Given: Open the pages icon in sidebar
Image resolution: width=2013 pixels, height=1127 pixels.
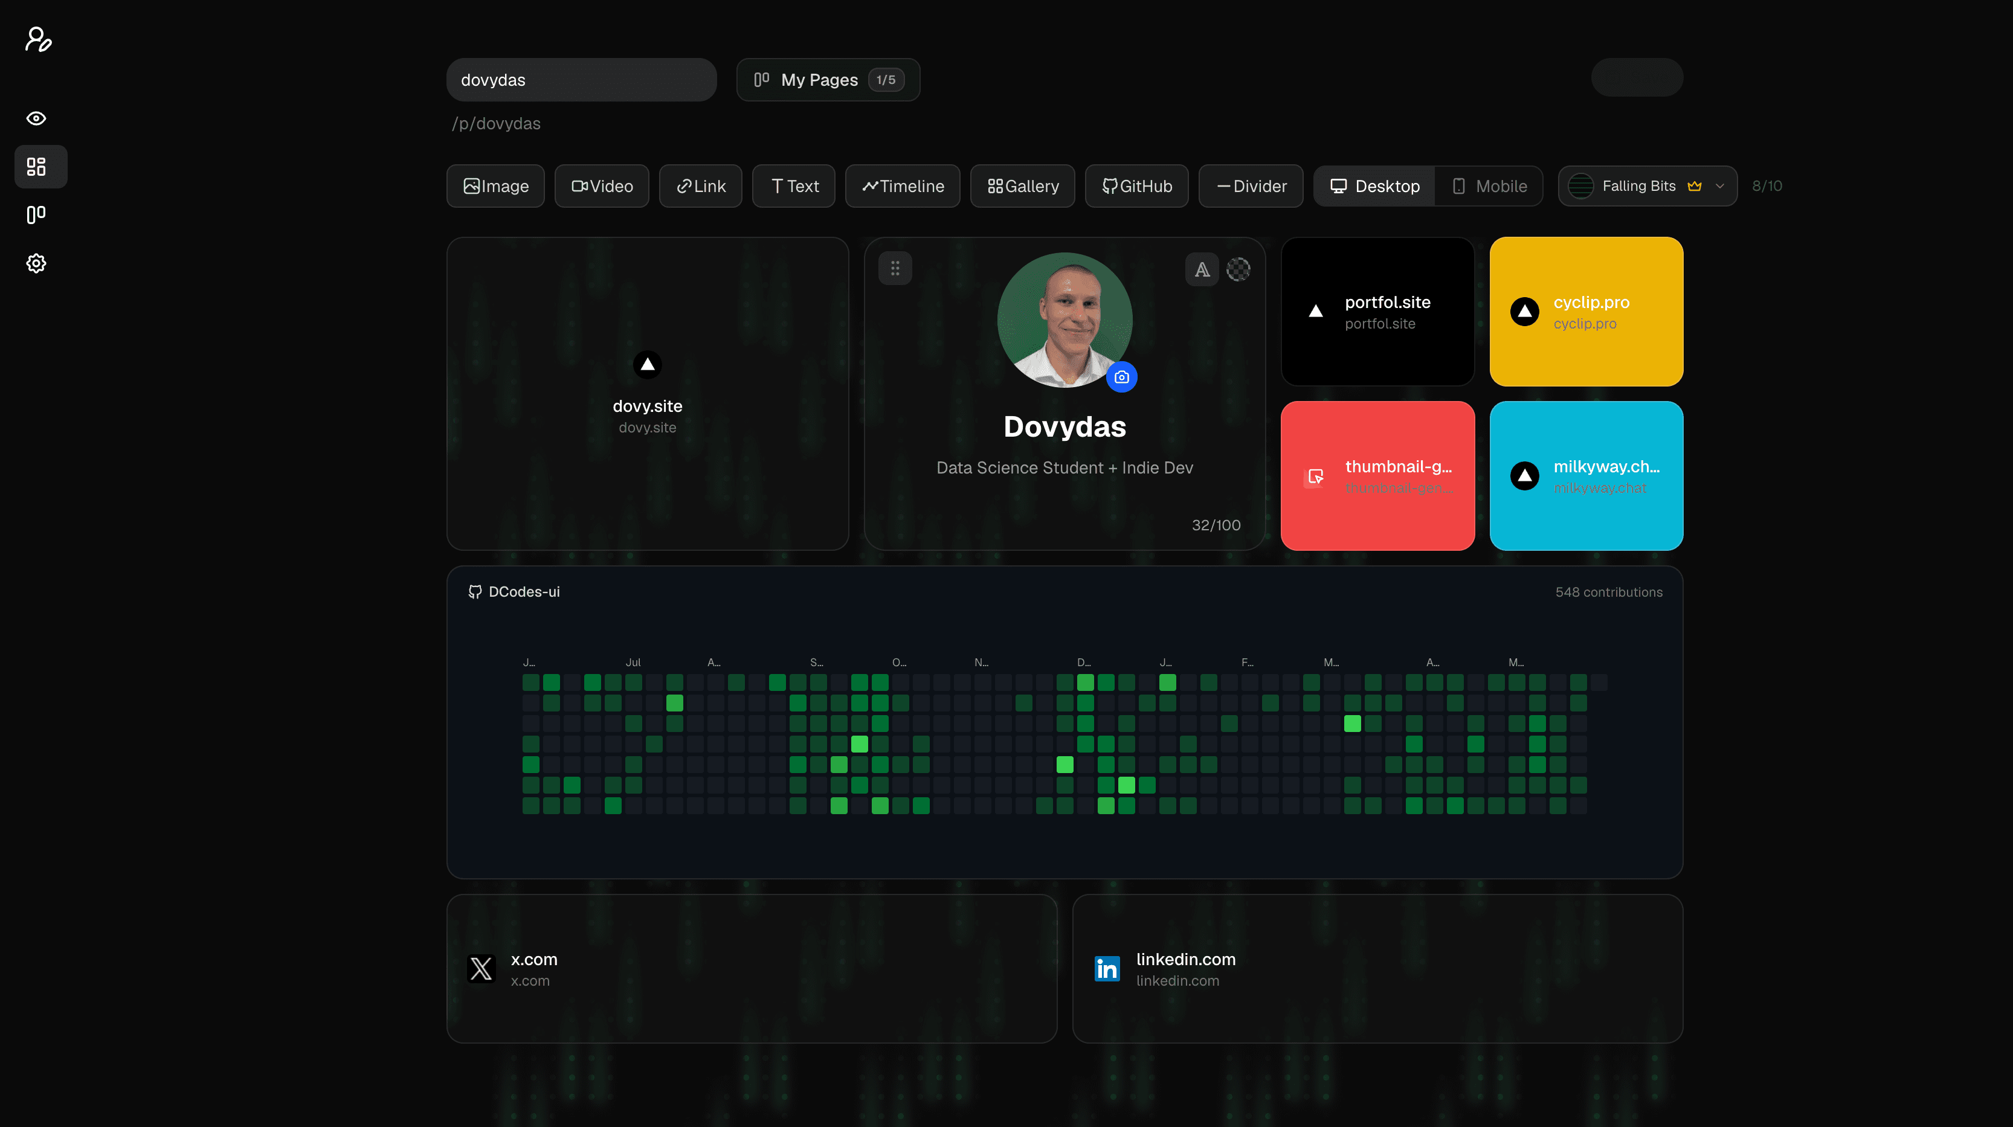Looking at the screenshot, I should tap(36, 215).
